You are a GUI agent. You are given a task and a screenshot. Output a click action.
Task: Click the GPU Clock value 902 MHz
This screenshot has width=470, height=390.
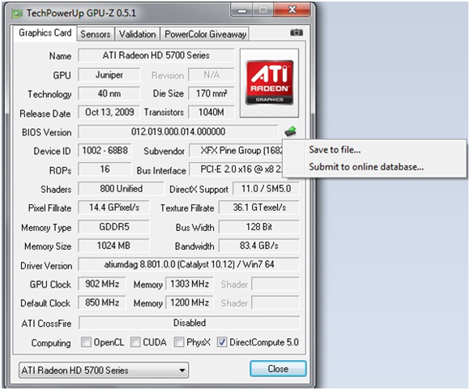(102, 284)
